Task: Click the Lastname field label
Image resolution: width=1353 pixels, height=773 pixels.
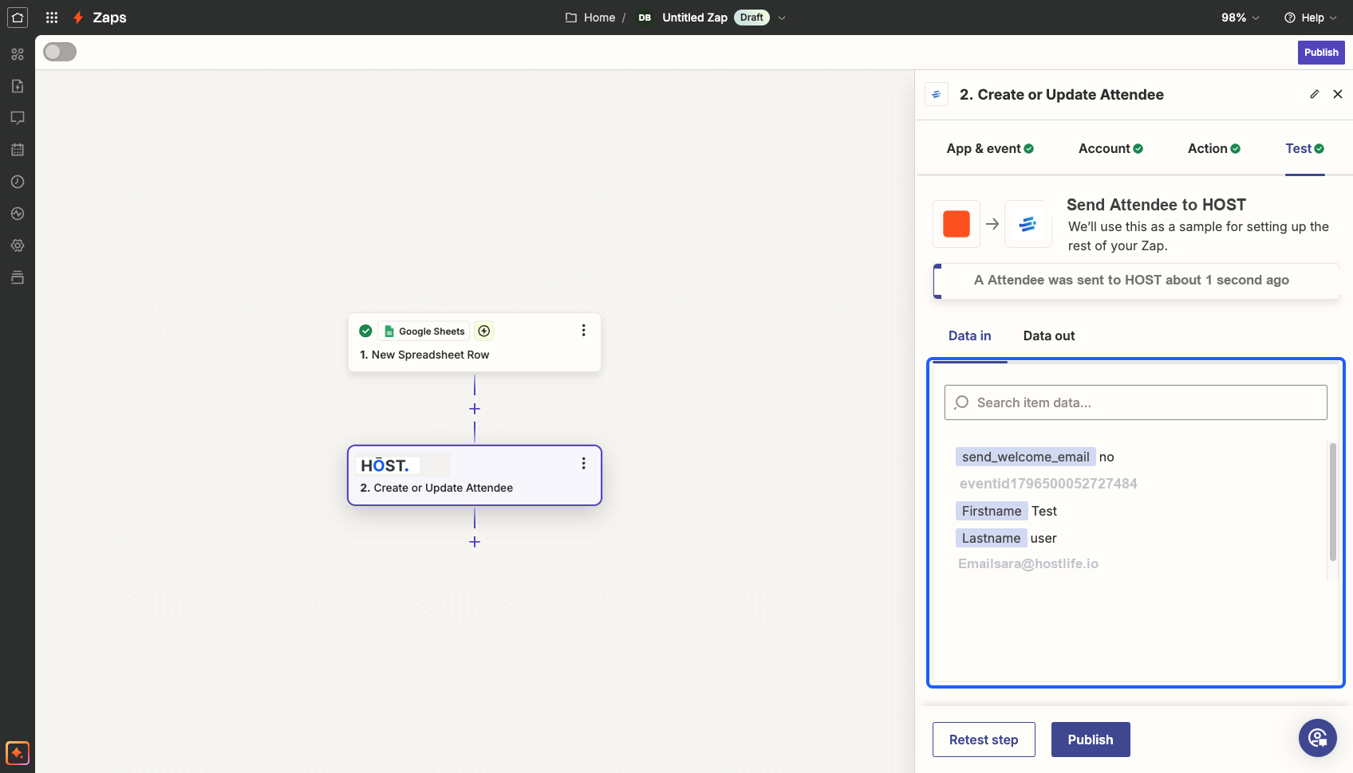Action: pos(991,538)
